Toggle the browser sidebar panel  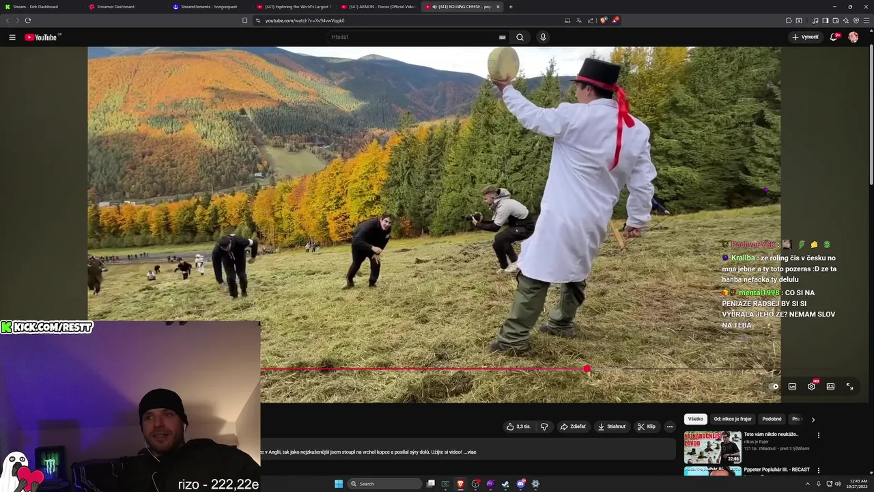pyautogui.click(x=826, y=20)
